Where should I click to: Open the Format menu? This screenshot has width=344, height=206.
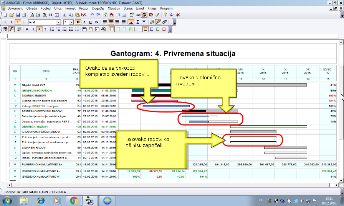70,8
